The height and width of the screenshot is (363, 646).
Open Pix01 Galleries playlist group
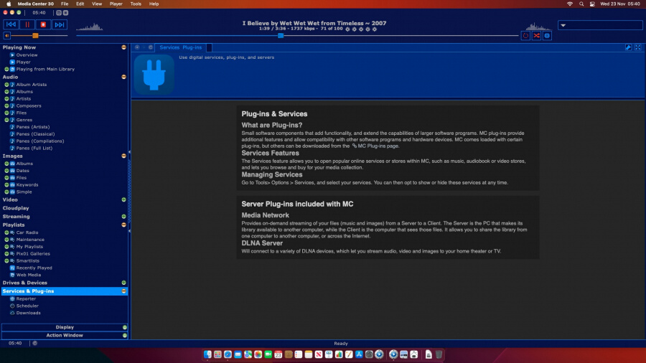click(33, 253)
